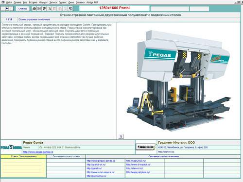This screenshot has width=243, height=182.
Task: Open the http://granat-ok.ru/ link
Action: tap(96, 165)
